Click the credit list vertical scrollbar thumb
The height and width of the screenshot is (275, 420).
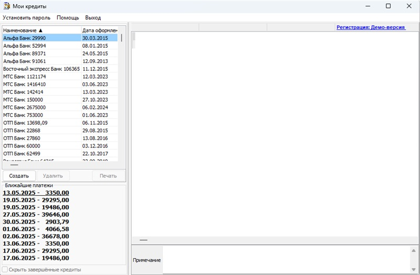[122, 38]
